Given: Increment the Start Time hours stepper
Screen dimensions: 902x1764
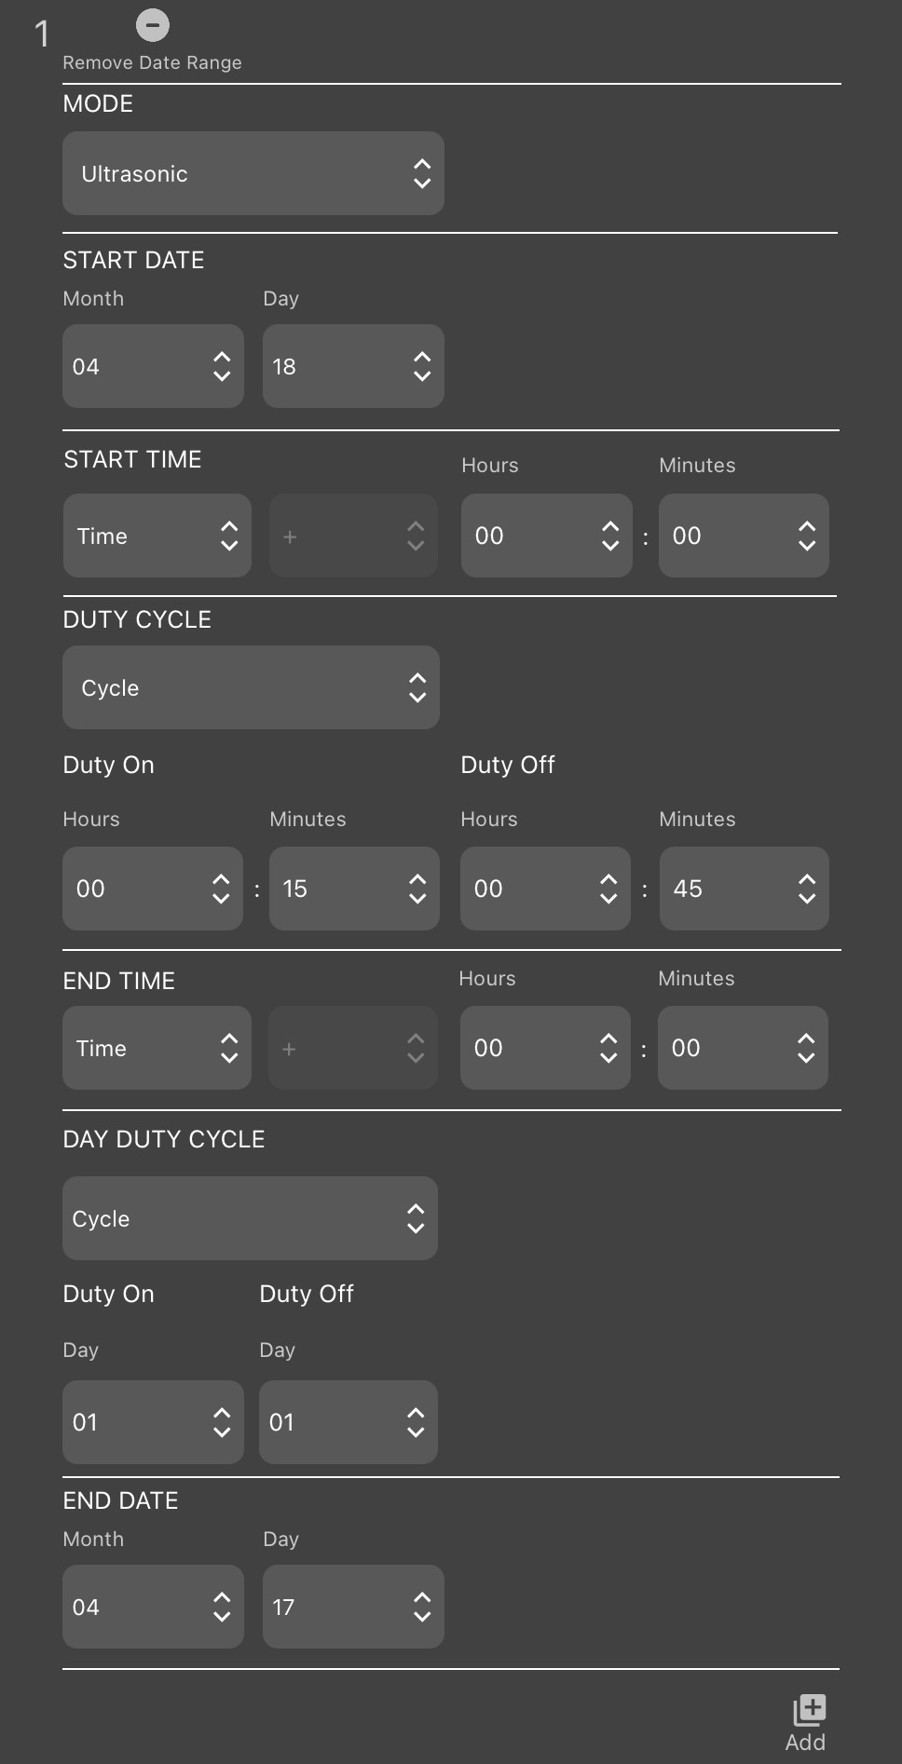Looking at the screenshot, I should tap(609, 526).
